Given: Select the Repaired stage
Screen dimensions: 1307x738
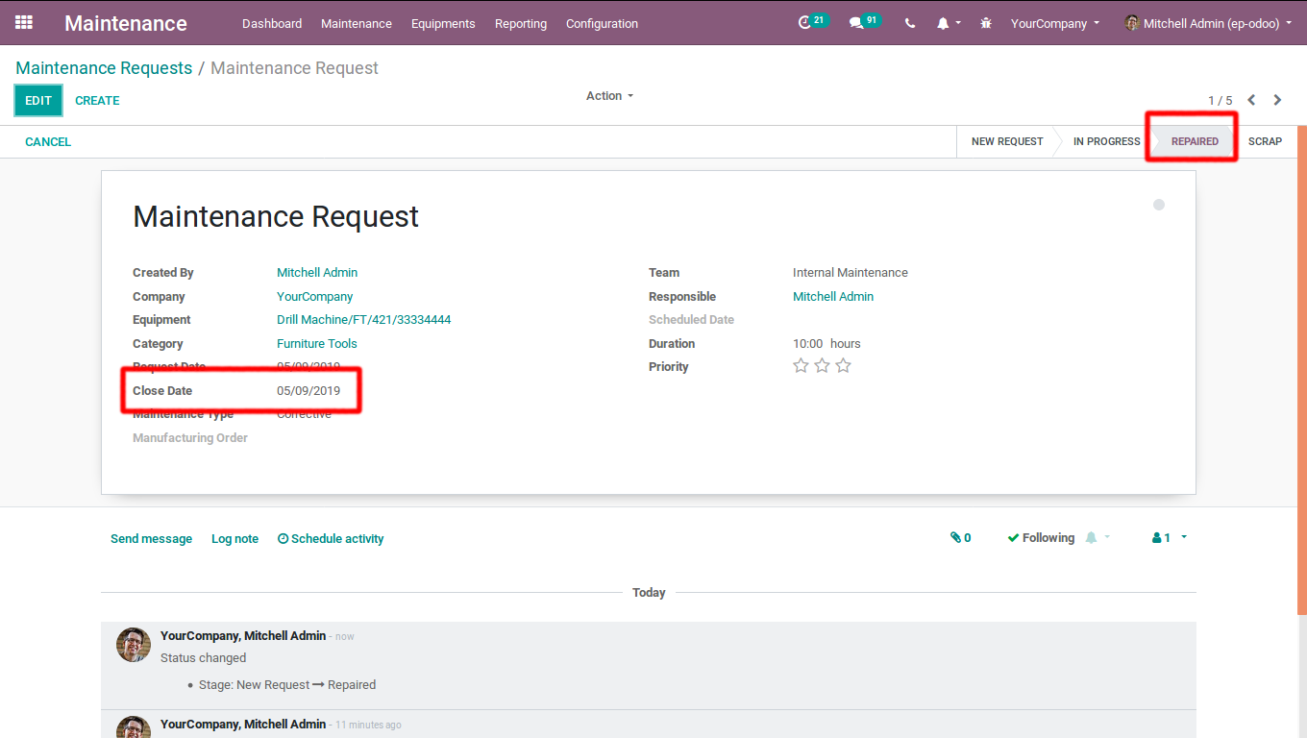Looking at the screenshot, I should tap(1195, 141).
